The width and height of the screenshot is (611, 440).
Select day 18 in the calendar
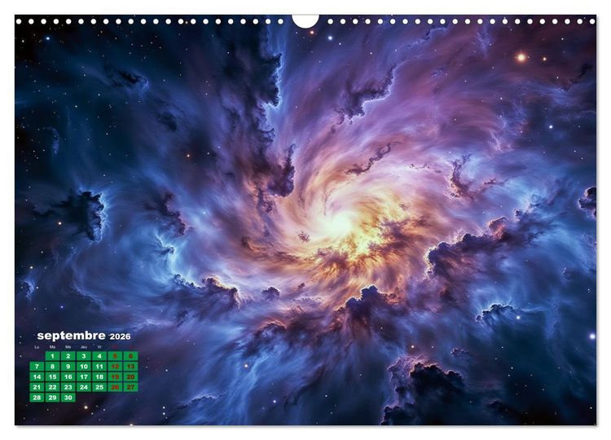click(99, 377)
